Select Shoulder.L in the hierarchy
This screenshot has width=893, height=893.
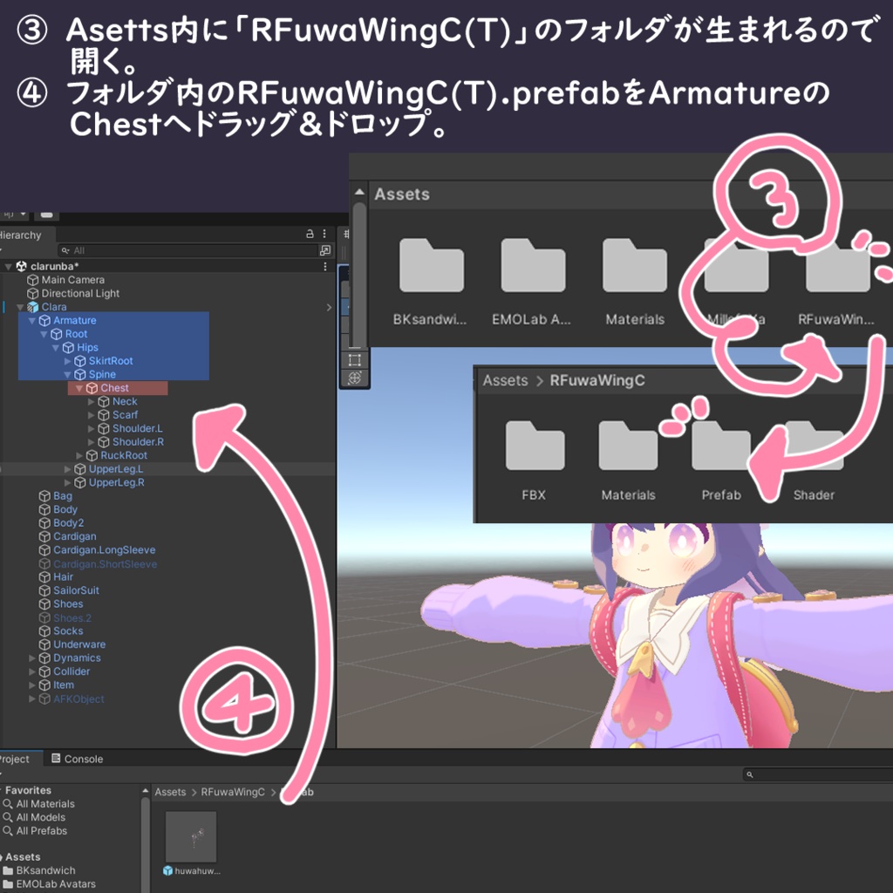click(x=137, y=428)
